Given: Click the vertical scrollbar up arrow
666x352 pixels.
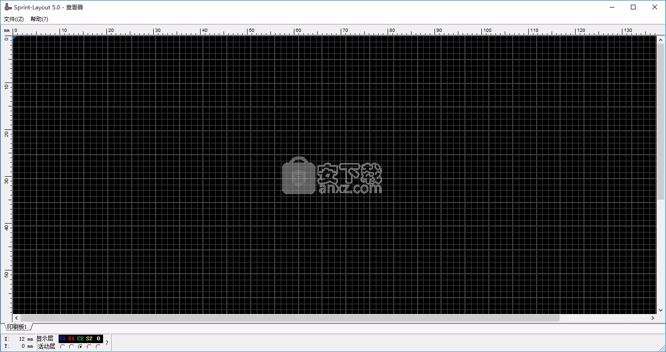Looking at the screenshot, I should pyautogui.click(x=661, y=39).
